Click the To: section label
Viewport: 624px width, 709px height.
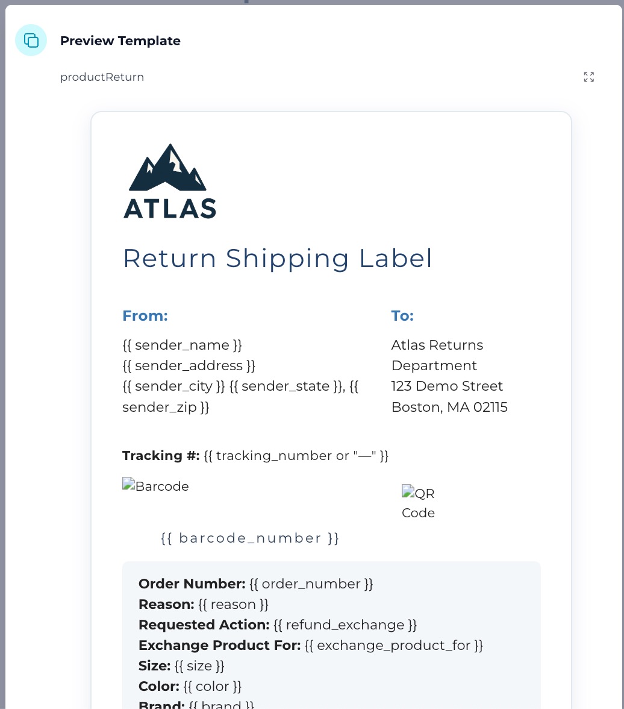[402, 316]
